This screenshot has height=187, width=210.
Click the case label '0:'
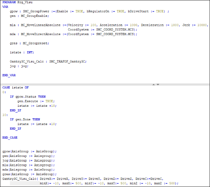coord(4,92)
